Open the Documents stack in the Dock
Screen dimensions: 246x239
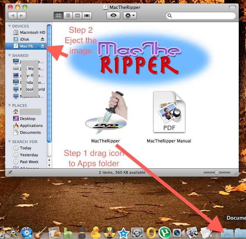pos(240,233)
